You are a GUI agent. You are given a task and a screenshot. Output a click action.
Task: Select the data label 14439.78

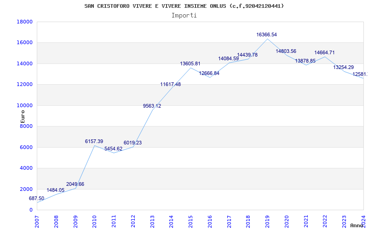click(247, 55)
